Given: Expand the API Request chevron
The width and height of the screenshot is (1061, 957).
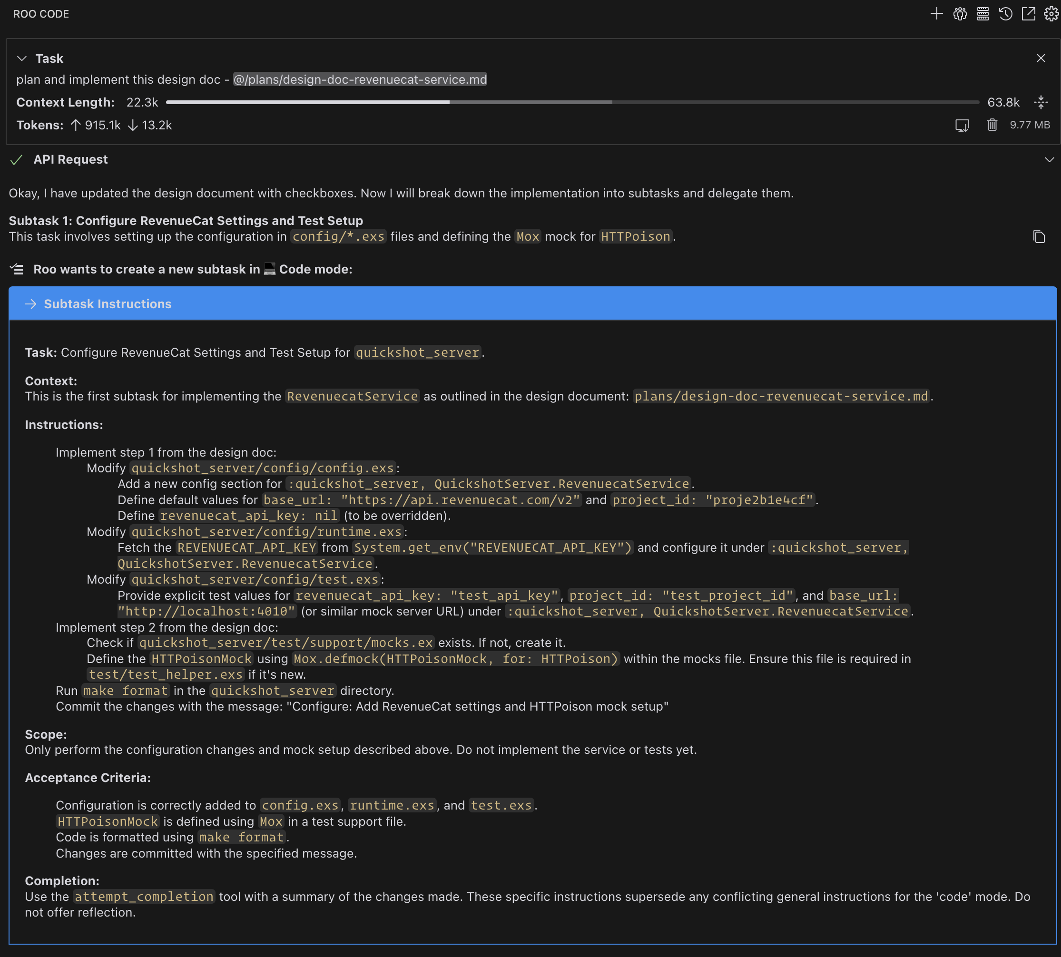Looking at the screenshot, I should pyautogui.click(x=1049, y=160).
